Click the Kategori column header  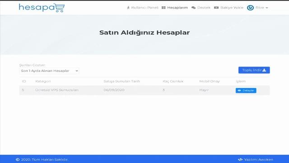click(x=43, y=81)
